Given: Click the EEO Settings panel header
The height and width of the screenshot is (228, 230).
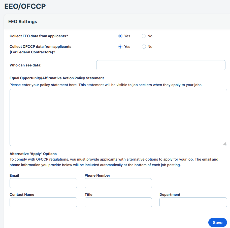Looking at the screenshot, I should (x=23, y=22).
